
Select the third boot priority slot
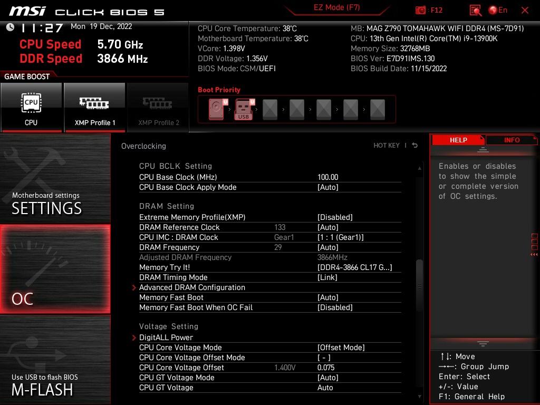pos(270,110)
